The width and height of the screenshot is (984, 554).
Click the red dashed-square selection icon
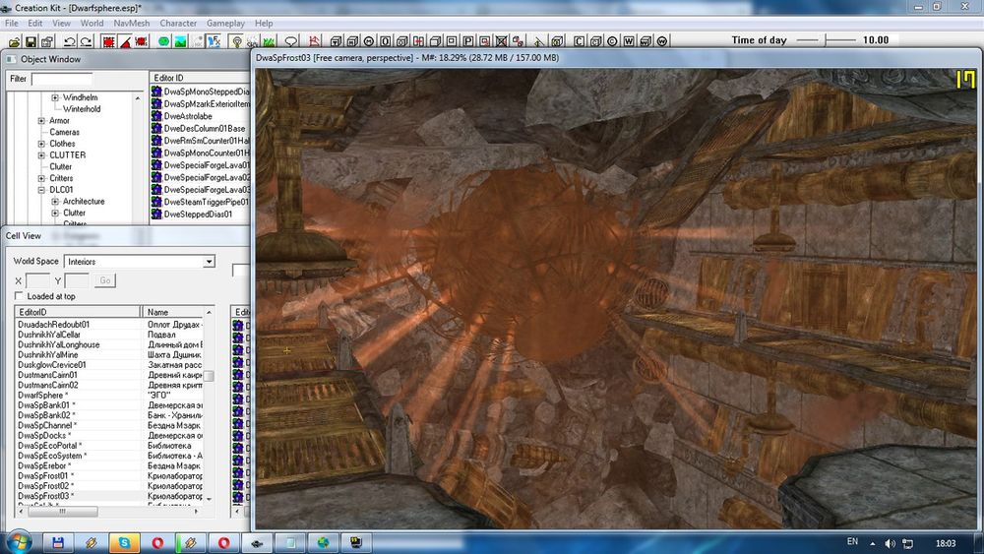[x=108, y=41]
